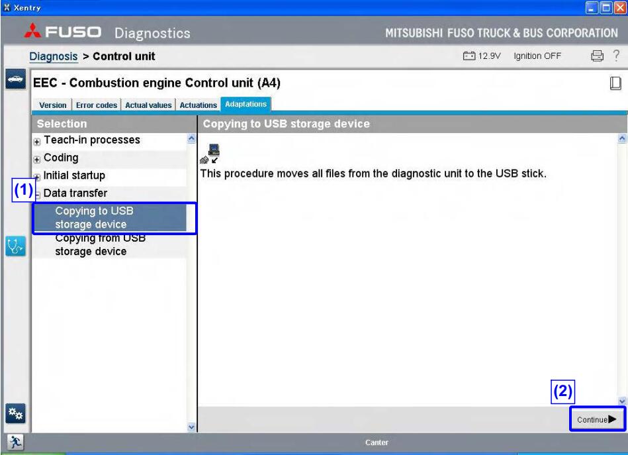Screen dimensions: 628x455
Task: Close the Xentry window
Action: [620, 8]
